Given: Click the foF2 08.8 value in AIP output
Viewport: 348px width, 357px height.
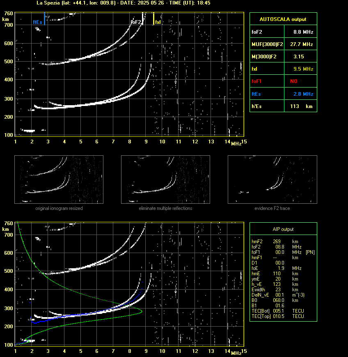Looking at the screenshot, I should pos(280,247).
